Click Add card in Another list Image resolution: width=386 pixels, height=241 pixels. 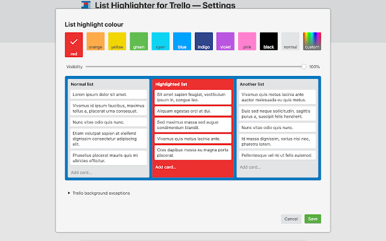(250, 167)
